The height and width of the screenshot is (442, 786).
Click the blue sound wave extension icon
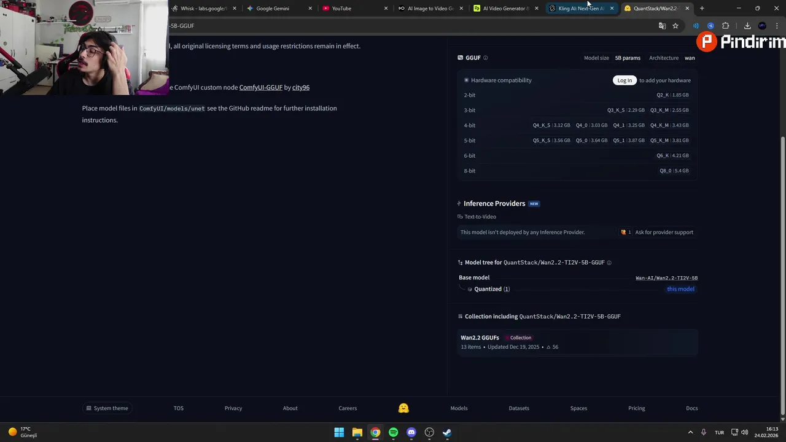point(696,26)
